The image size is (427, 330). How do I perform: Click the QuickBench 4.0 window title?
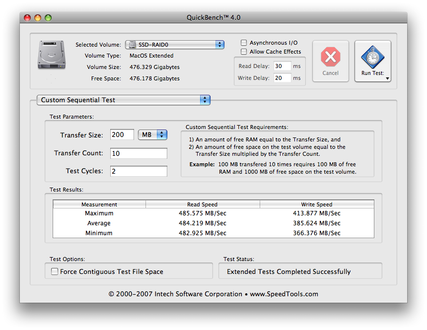213,18
